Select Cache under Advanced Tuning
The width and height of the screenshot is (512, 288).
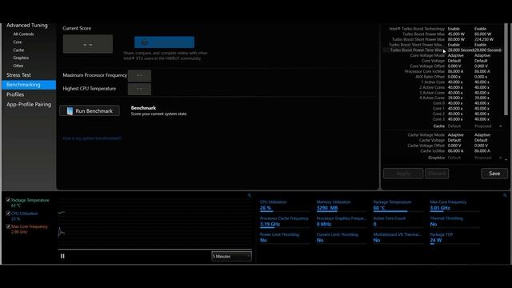click(x=18, y=50)
